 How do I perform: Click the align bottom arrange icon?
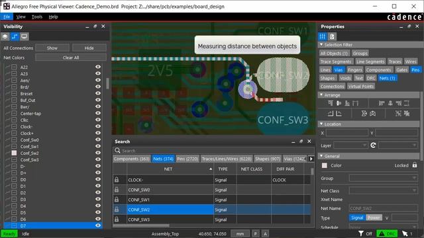(347, 103)
